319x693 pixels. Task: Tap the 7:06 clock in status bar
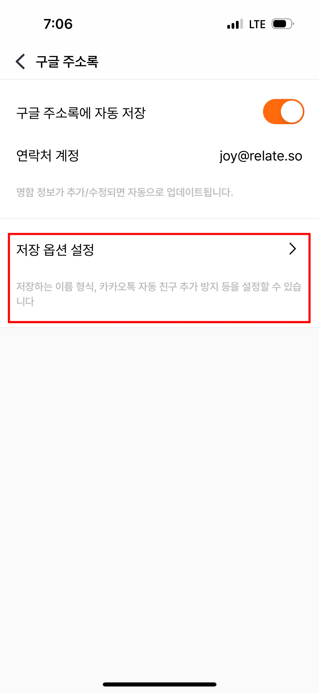pyautogui.click(x=58, y=24)
